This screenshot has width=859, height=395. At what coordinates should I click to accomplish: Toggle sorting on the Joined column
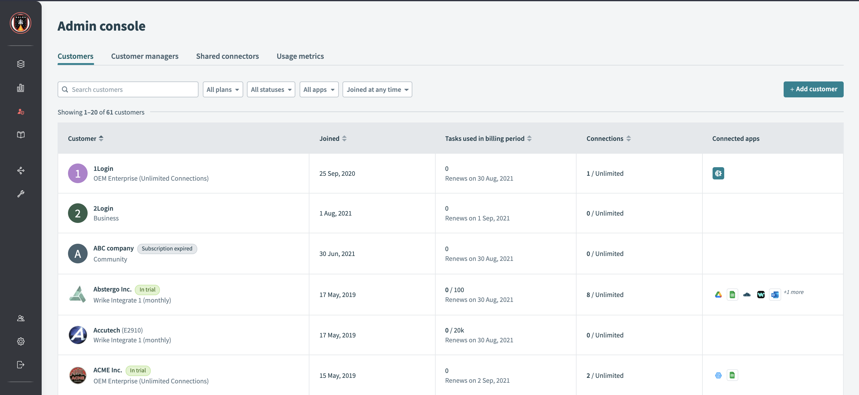coord(344,138)
